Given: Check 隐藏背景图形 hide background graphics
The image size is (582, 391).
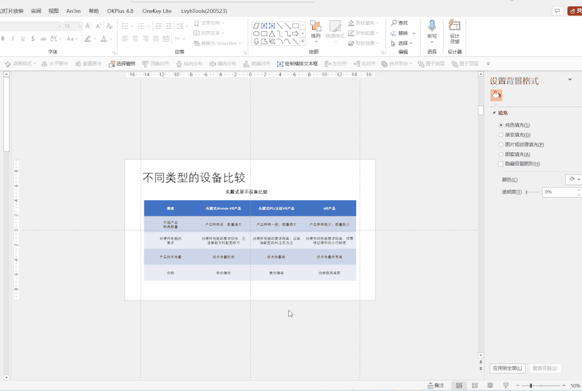Looking at the screenshot, I should point(501,164).
